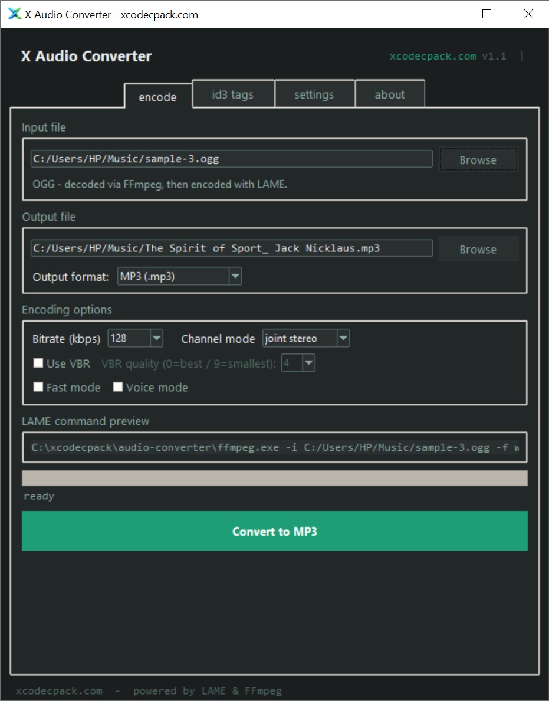
Task: Click the LAME command preview field
Action: (274, 447)
